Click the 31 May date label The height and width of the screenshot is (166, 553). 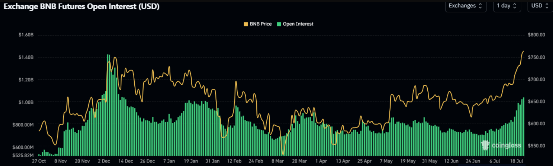[x=429, y=161]
